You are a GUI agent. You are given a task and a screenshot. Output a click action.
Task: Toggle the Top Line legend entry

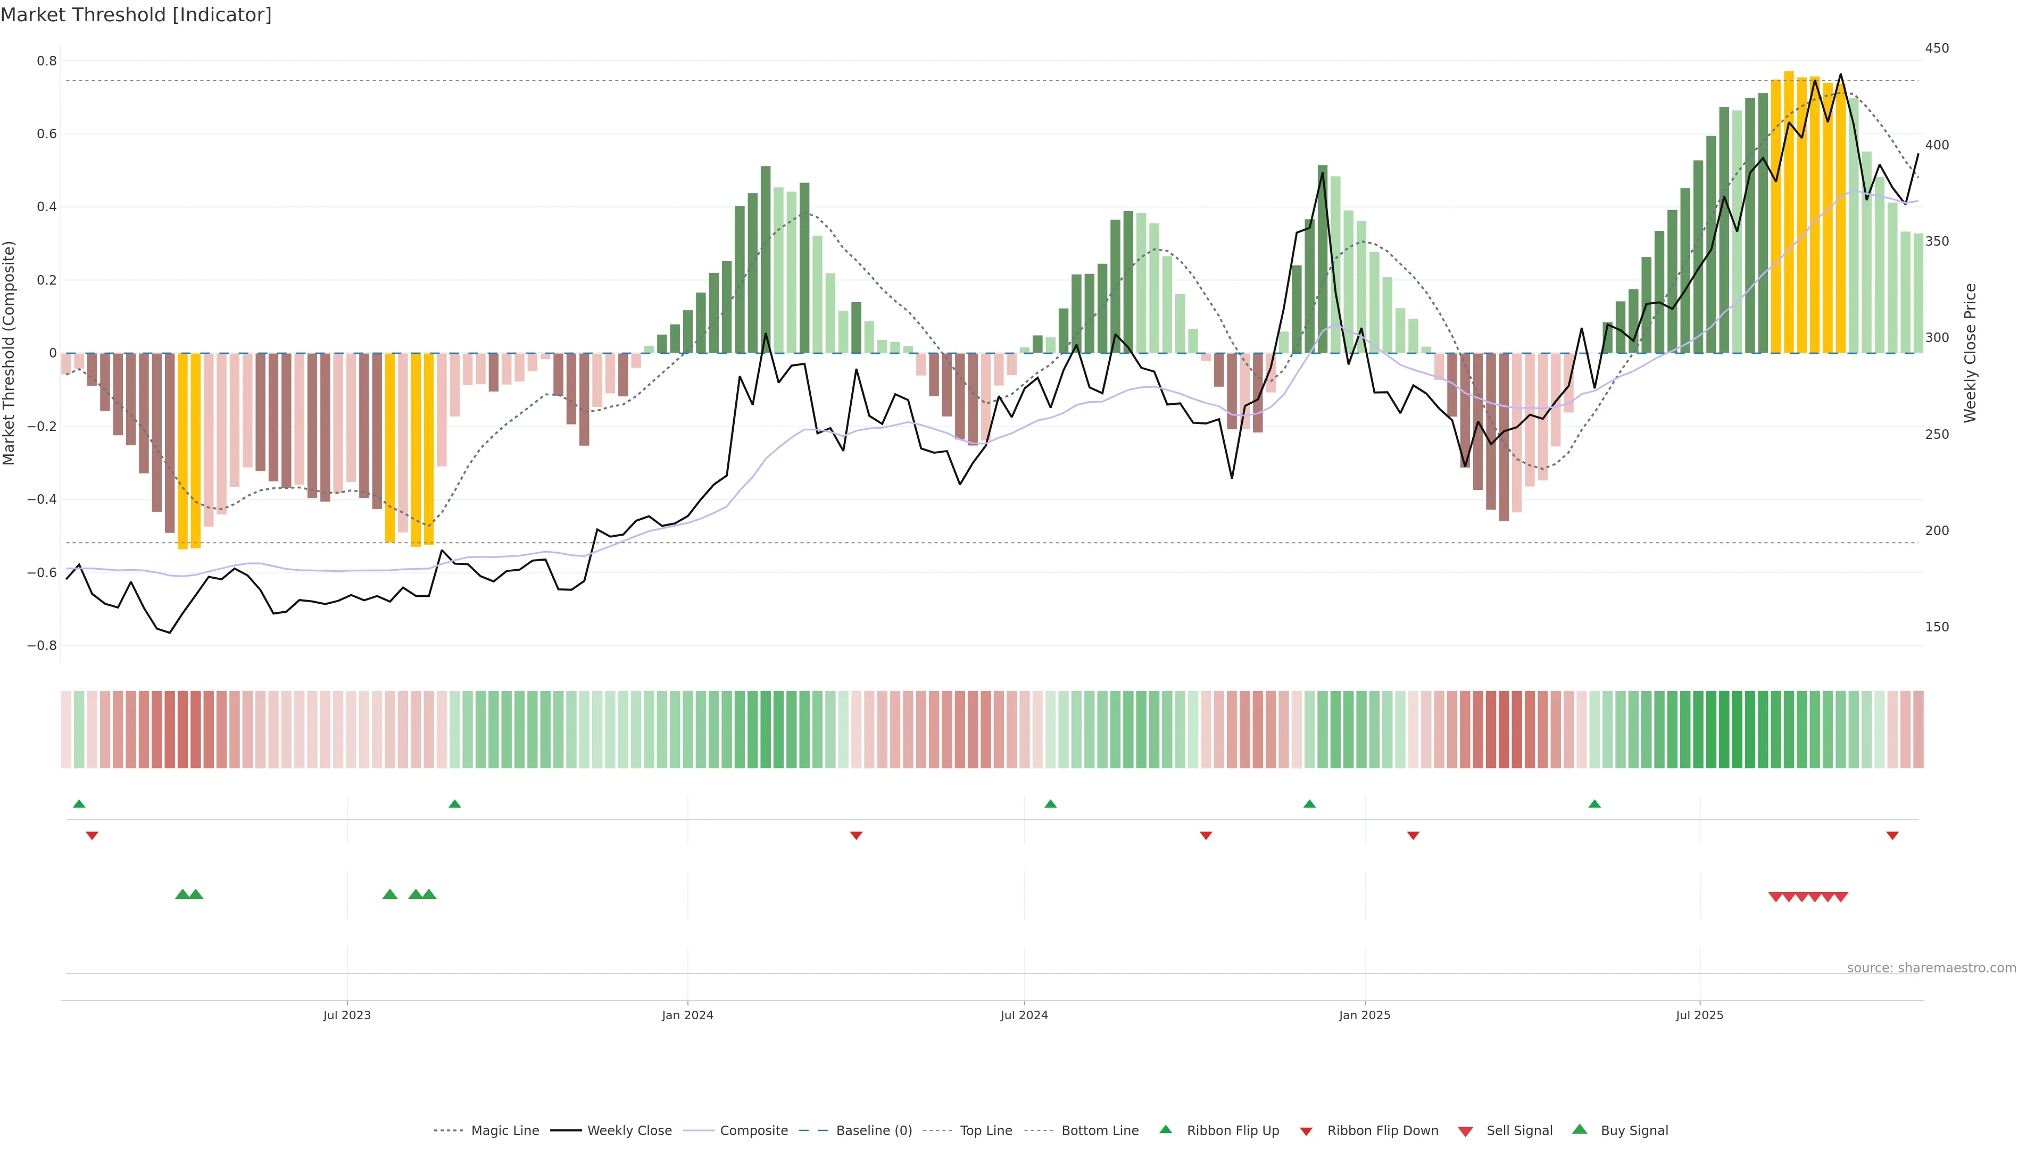click(x=986, y=1131)
